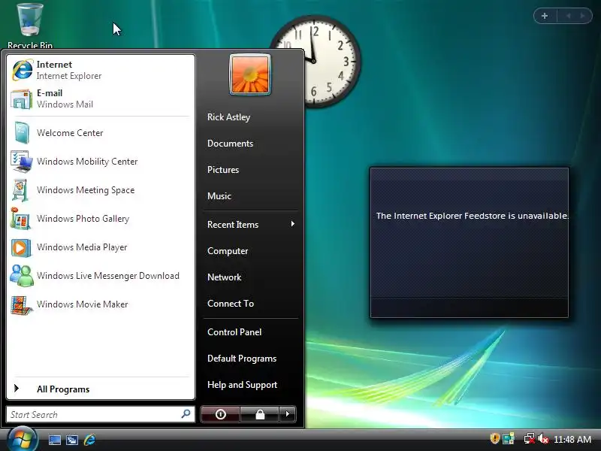Open Pictures folder link
Screen dimensions: 601x451
click(222, 170)
